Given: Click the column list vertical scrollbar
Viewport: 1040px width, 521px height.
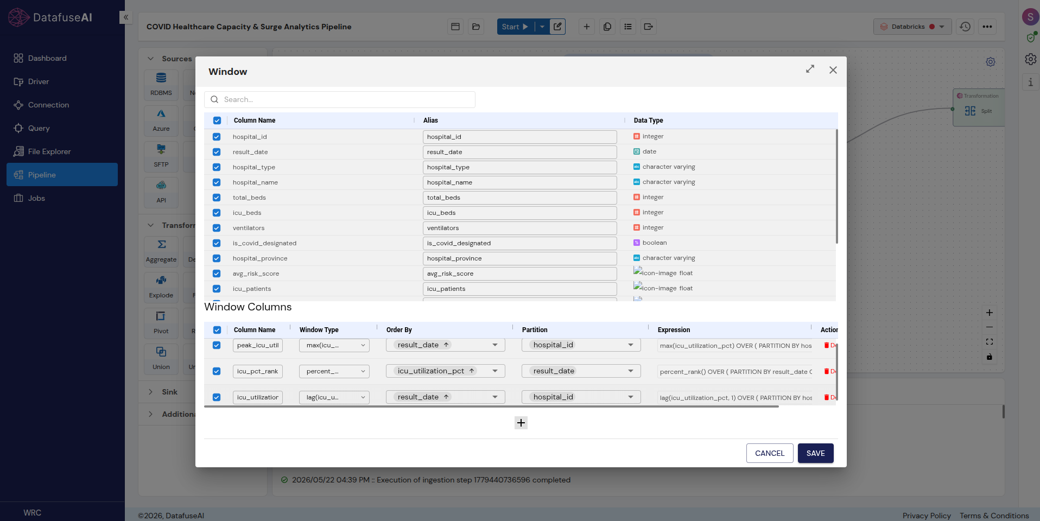Looking at the screenshot, I should coord(836,186).
